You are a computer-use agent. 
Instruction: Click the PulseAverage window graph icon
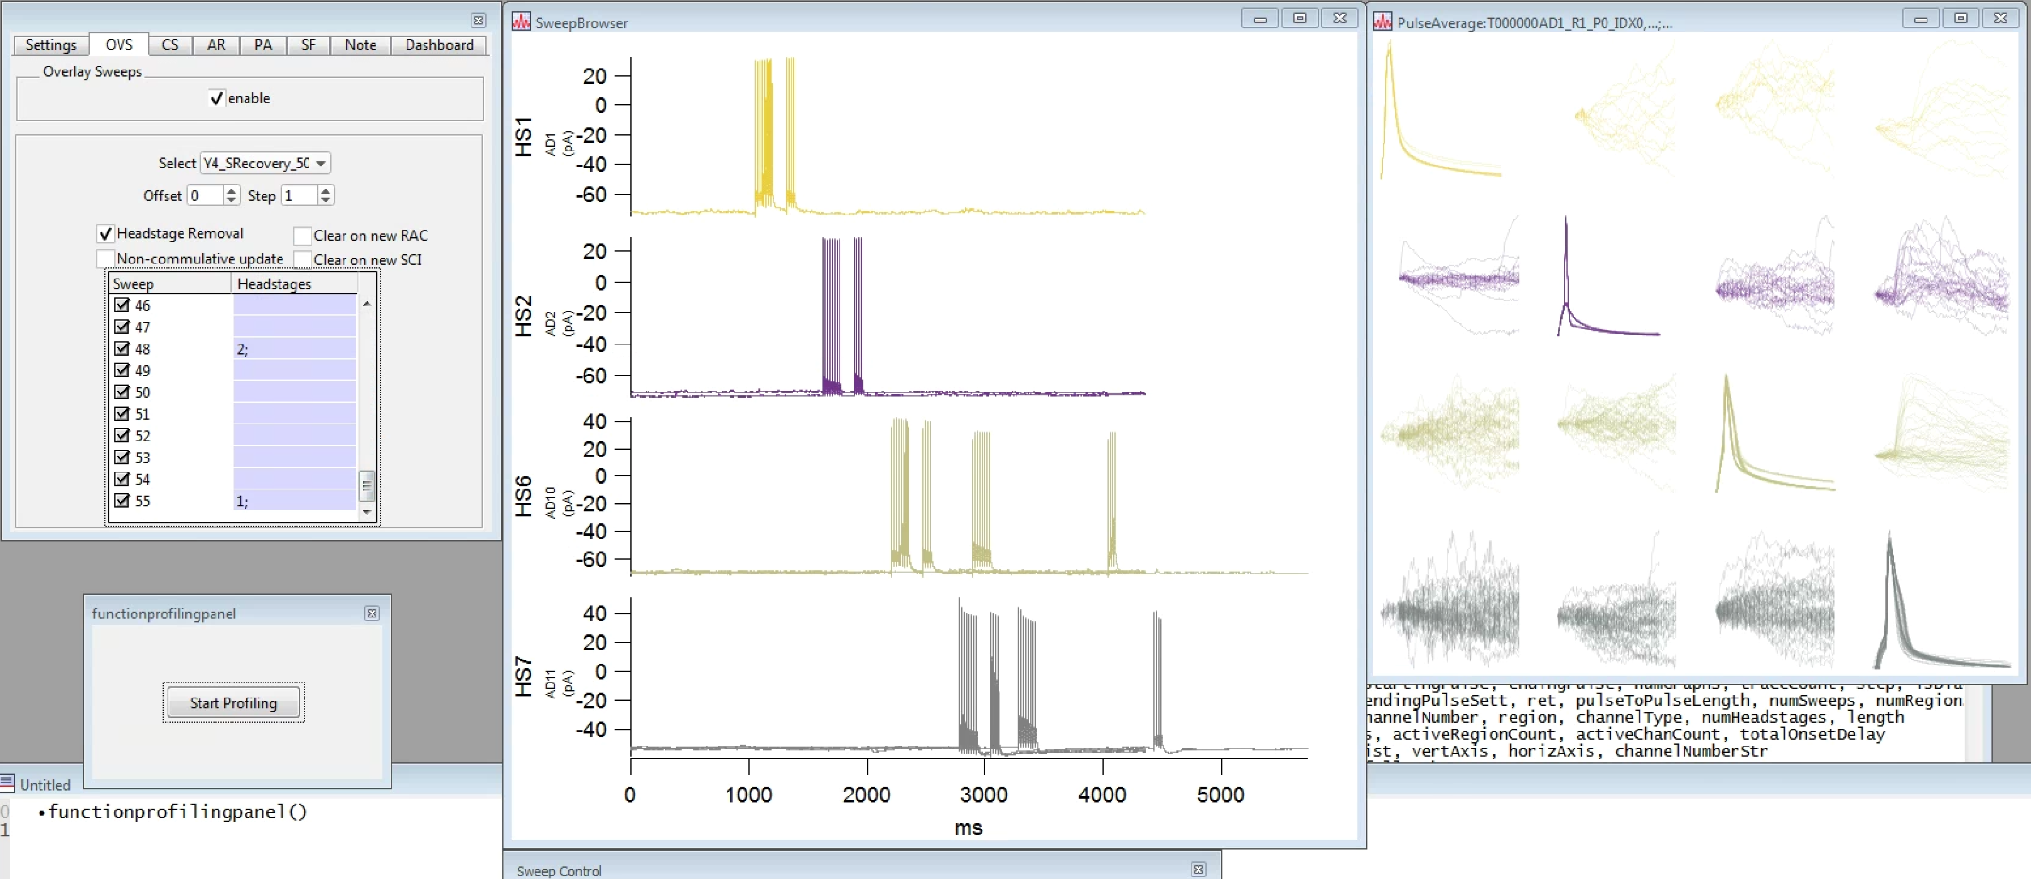click(1382, 21)
